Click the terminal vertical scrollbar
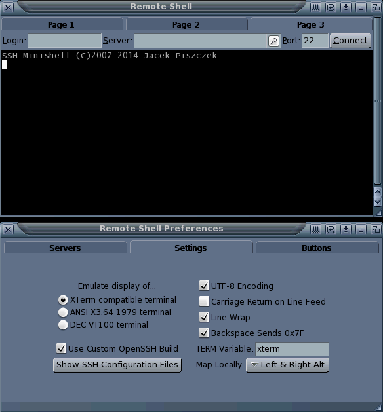Screen dimensions: 383x412 click(x=378, y=101)
